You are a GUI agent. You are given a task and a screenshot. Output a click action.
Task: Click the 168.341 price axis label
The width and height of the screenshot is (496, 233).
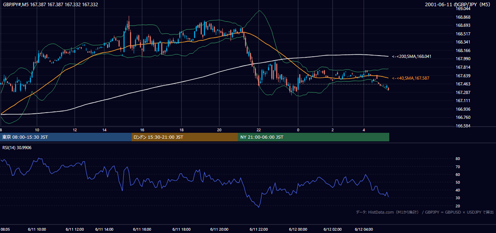point(463,42)
